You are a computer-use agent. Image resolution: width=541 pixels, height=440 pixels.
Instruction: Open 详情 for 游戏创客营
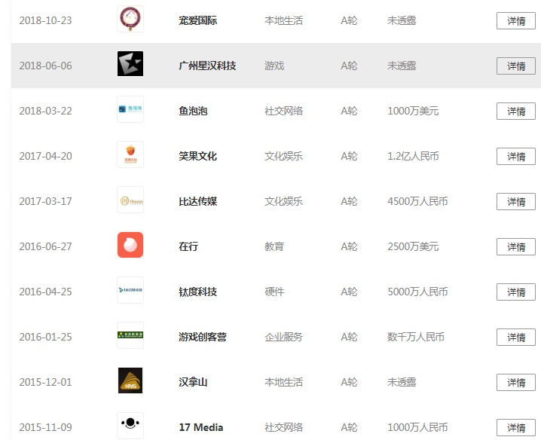516,338
